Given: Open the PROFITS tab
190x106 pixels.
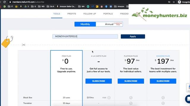Looking at the screenshot, I should coord(72,14).
